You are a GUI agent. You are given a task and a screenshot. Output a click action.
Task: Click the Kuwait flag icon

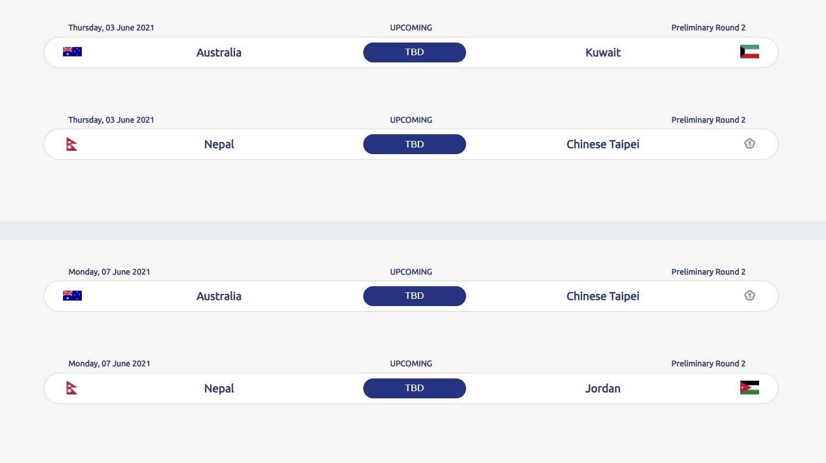click(749, 52)
